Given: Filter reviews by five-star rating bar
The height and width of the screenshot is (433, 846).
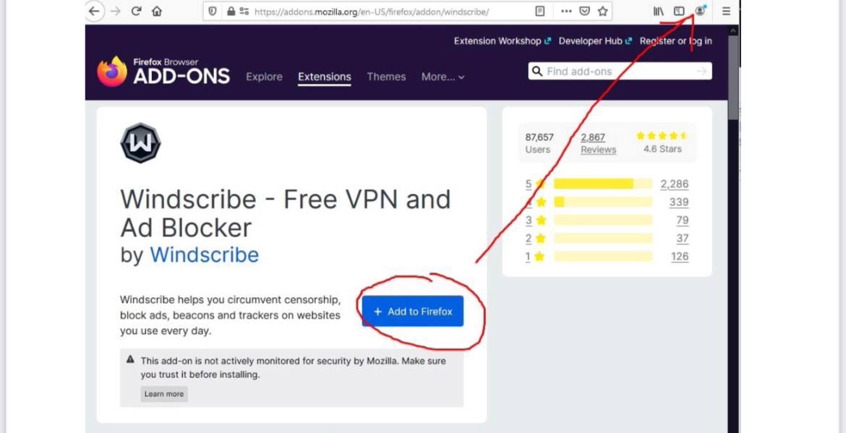Looking at the screenshot, I should click(x=602, y=184).
